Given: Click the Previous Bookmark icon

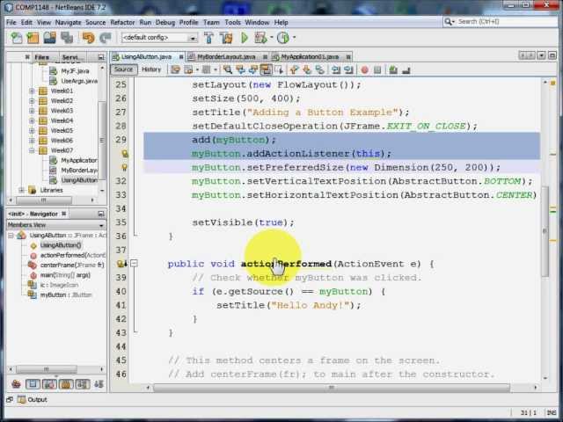Looking at the screenshot, I should point(294,69).
